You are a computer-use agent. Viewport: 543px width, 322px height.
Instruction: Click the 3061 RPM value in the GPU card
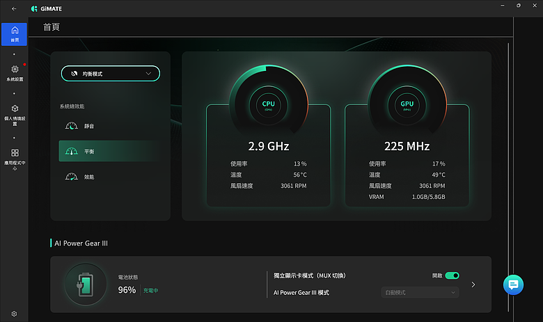[432, 186]
